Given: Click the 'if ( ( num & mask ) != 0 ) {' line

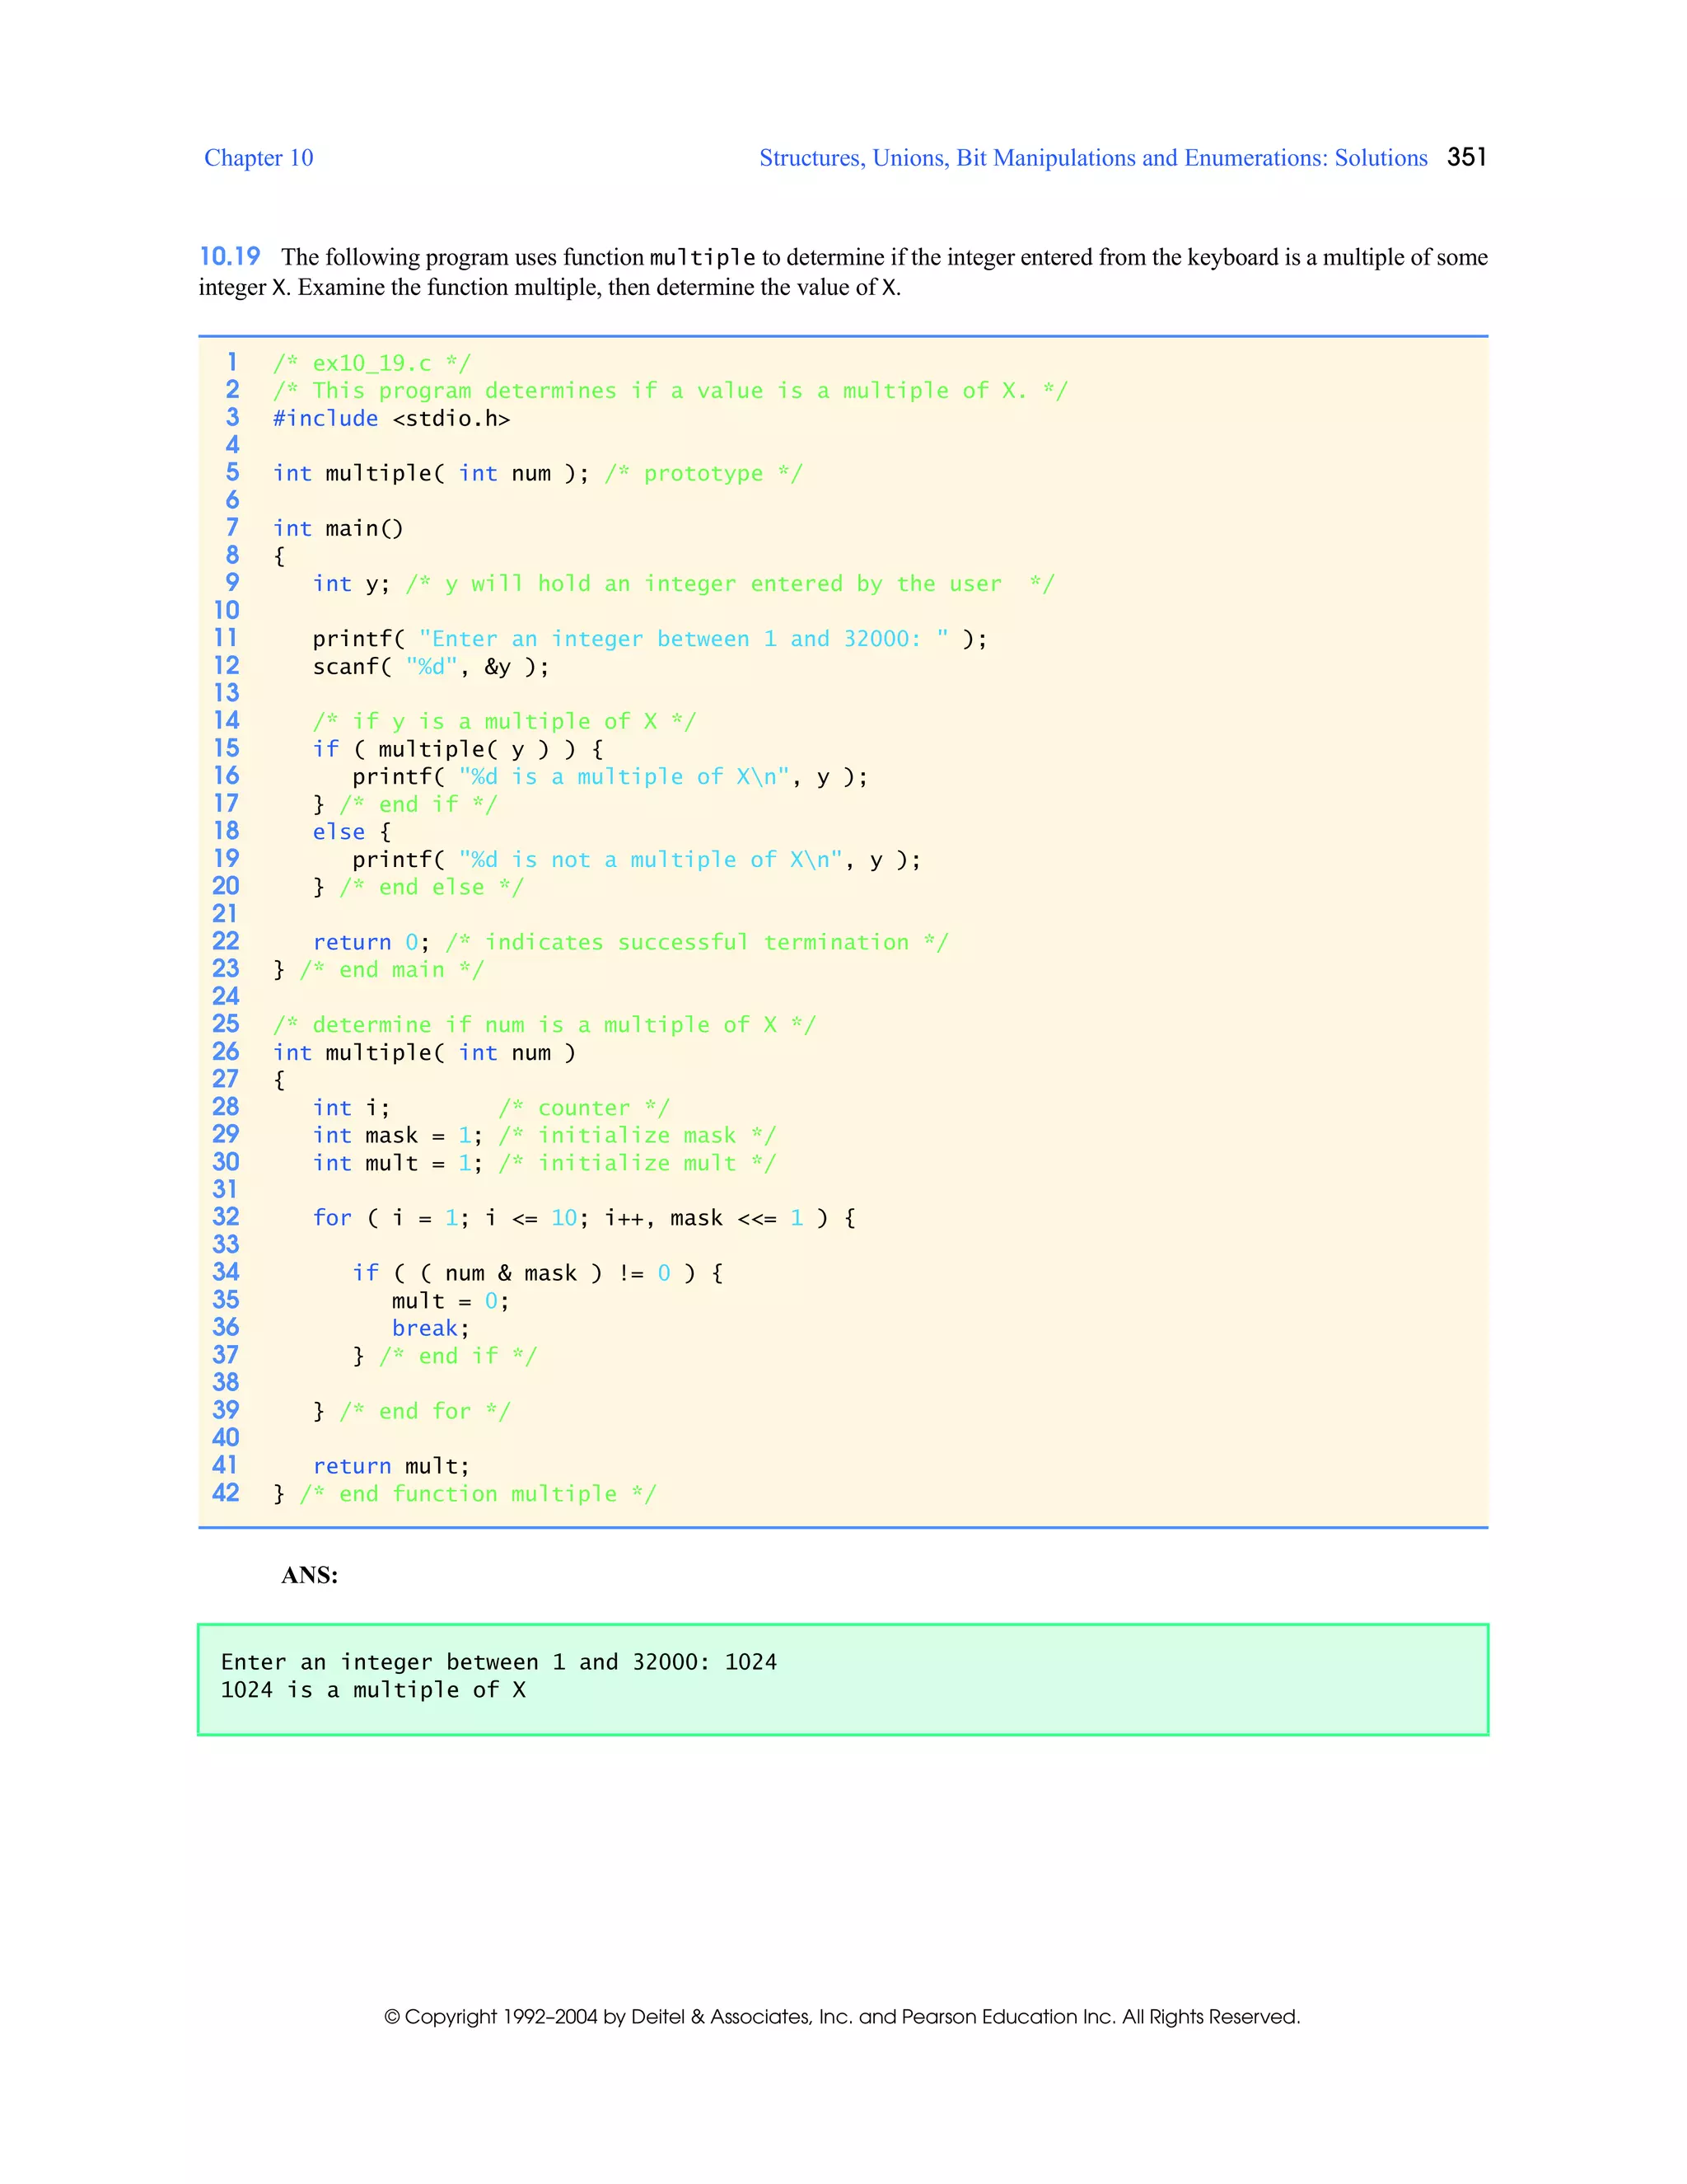Looking at the screenshot, I should click(x=538, y=1273).
